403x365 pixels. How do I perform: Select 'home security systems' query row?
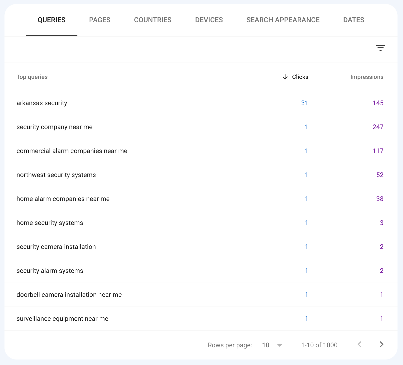click(x=50, y=223)
